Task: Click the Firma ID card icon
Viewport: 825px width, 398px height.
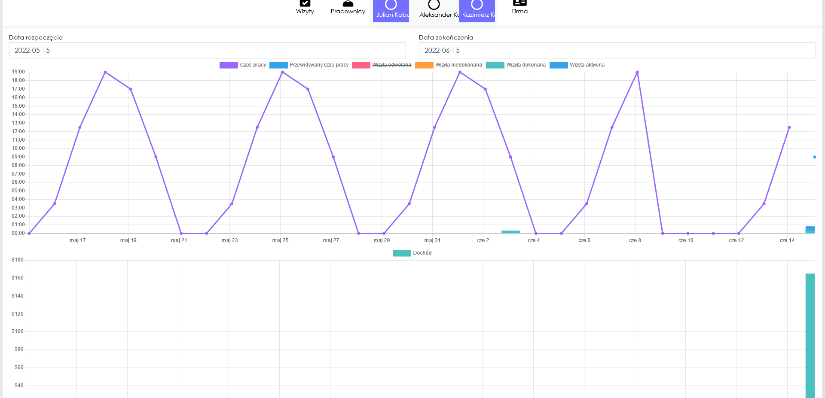Action: pyautogui.click(x=519, y=3)
